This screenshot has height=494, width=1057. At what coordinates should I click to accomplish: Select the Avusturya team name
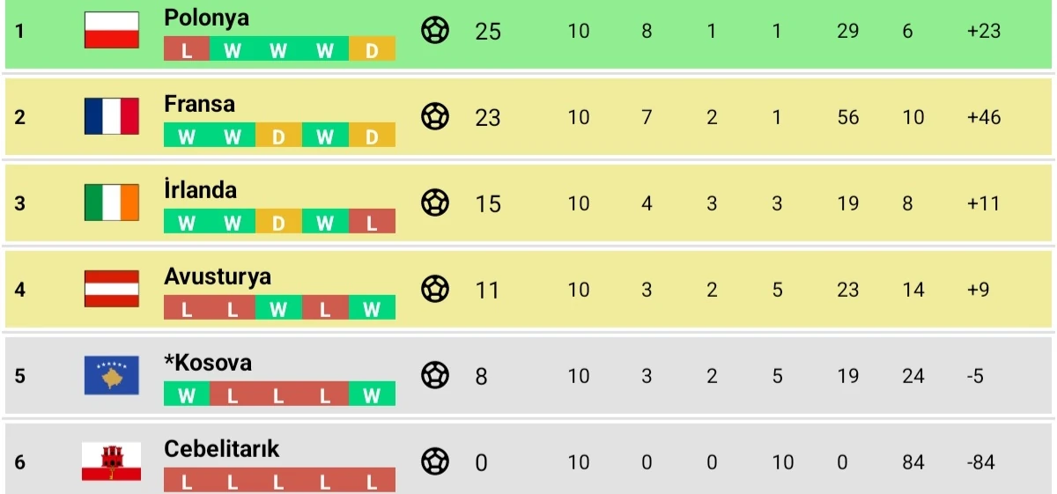(218, 276)
